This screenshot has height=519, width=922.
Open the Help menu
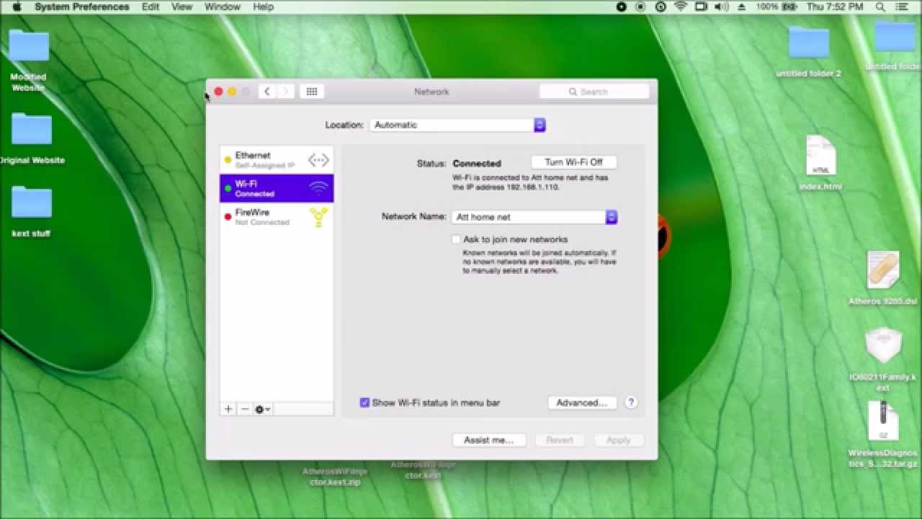264,6
